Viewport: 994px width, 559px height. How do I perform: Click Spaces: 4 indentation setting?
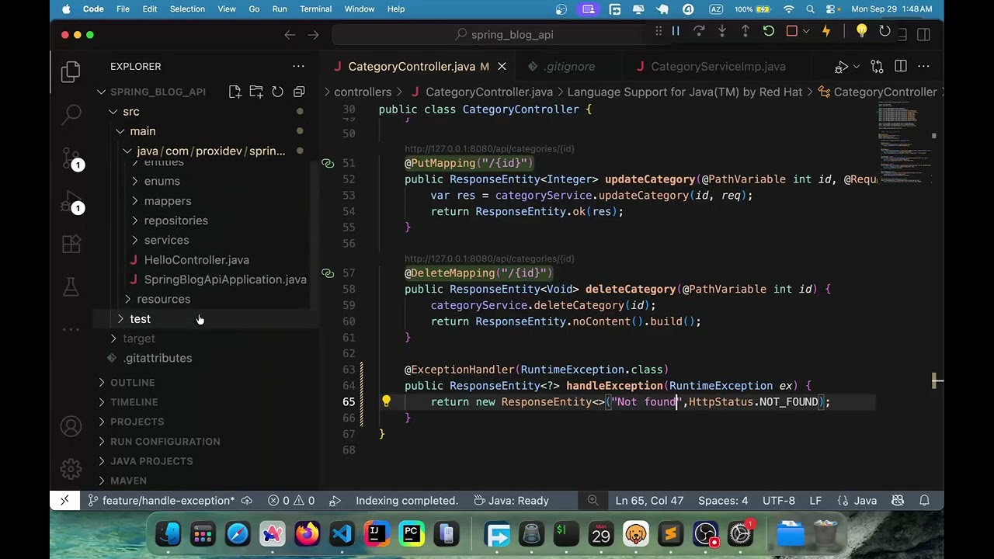coord(723,501)
